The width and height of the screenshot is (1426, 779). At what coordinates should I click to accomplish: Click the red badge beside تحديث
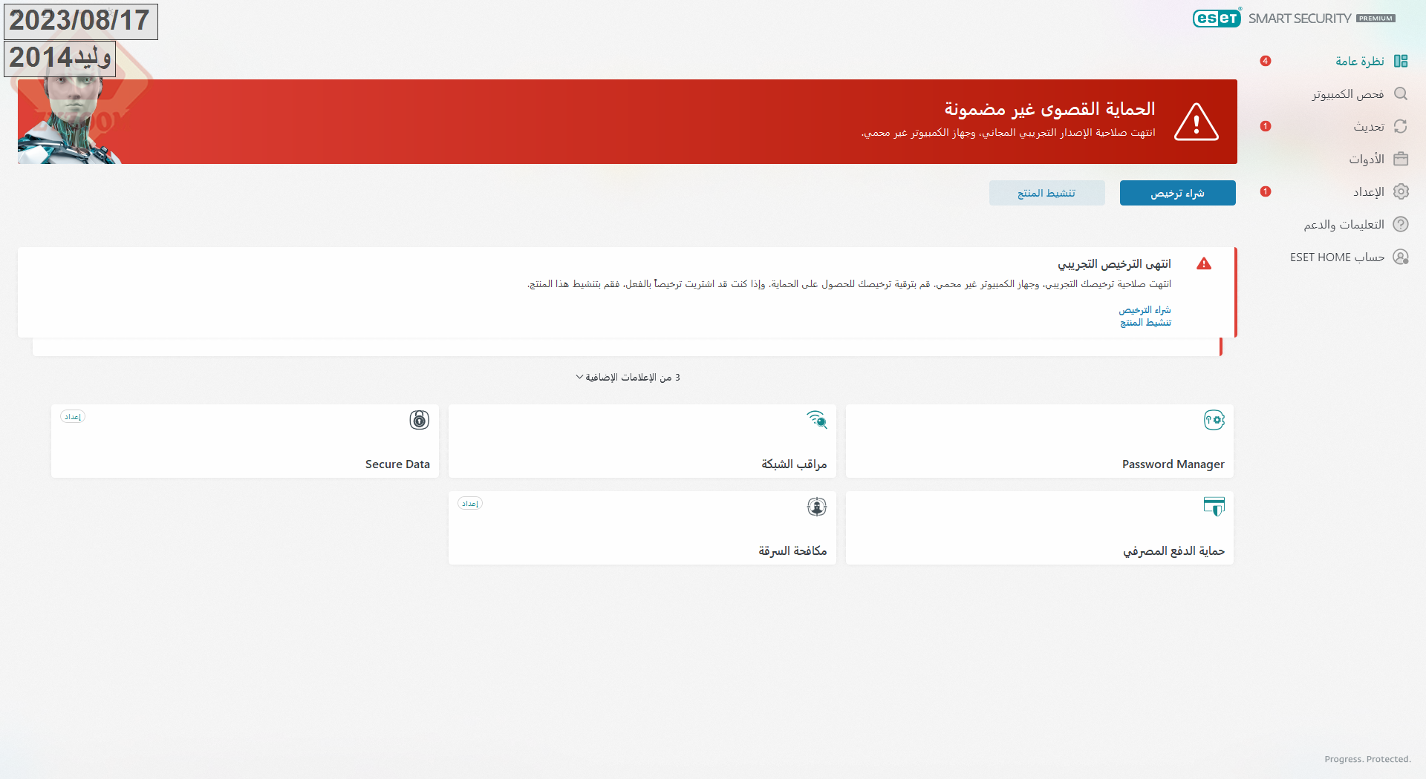[x=1266, y=126]
